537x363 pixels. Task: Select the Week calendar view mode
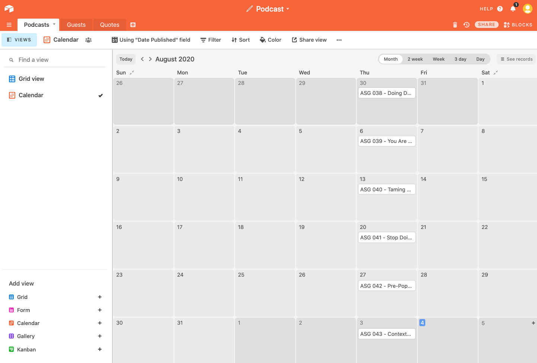438,59
